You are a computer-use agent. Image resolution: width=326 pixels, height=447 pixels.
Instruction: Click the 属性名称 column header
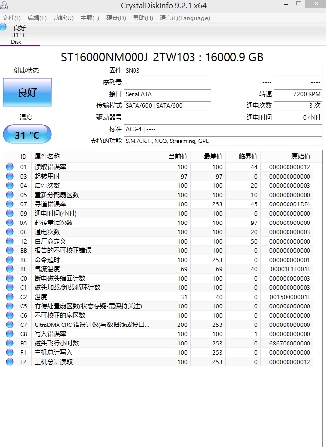[94, 156]
